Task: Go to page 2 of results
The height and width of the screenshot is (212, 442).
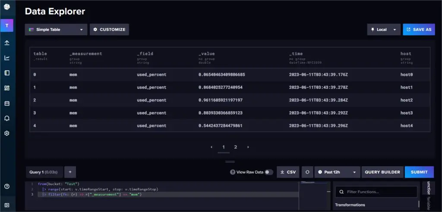Action: [x=236, y=147]
